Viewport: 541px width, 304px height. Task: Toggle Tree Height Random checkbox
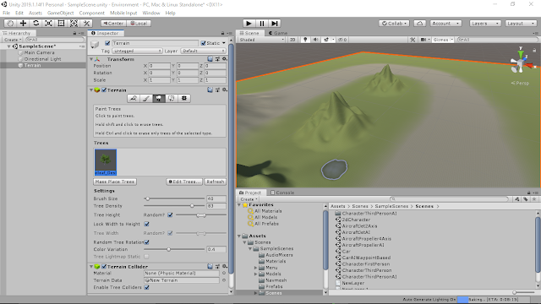click(x=170, y=214)
